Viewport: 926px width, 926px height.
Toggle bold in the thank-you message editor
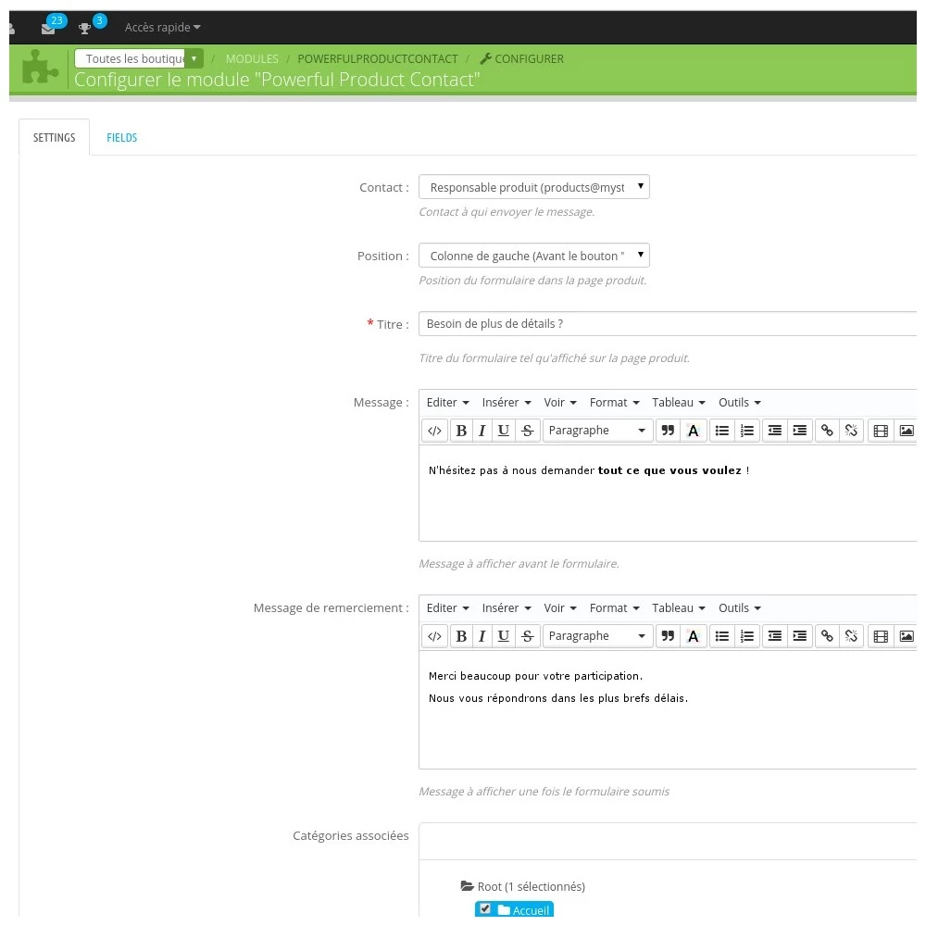pos(461,636)
